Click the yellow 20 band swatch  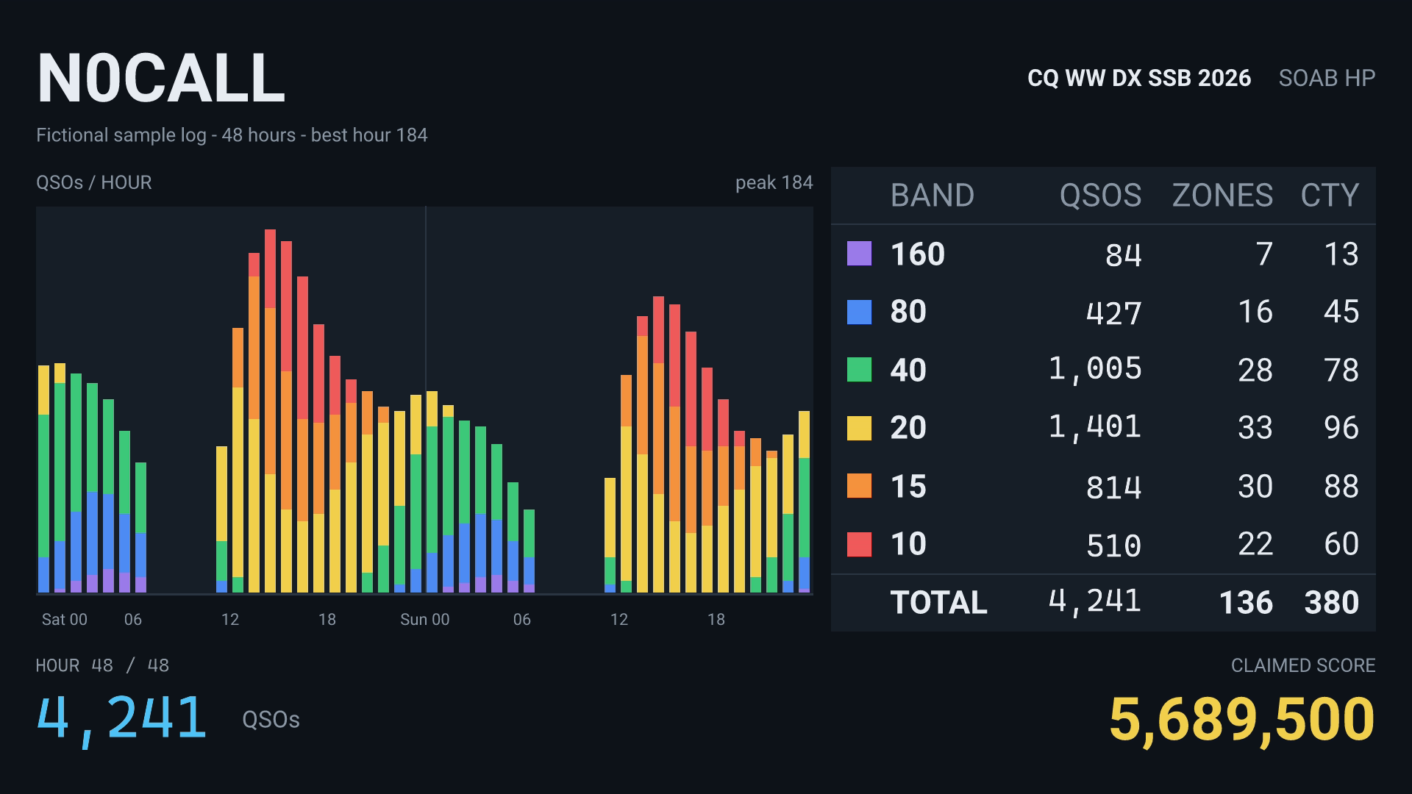click(x=859, y=428)
